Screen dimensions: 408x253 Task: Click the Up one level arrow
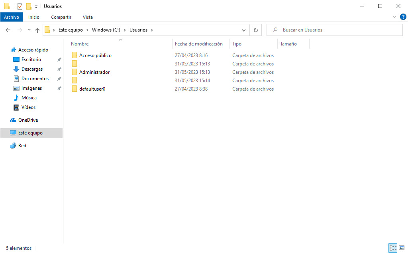(x=37, y=30)
